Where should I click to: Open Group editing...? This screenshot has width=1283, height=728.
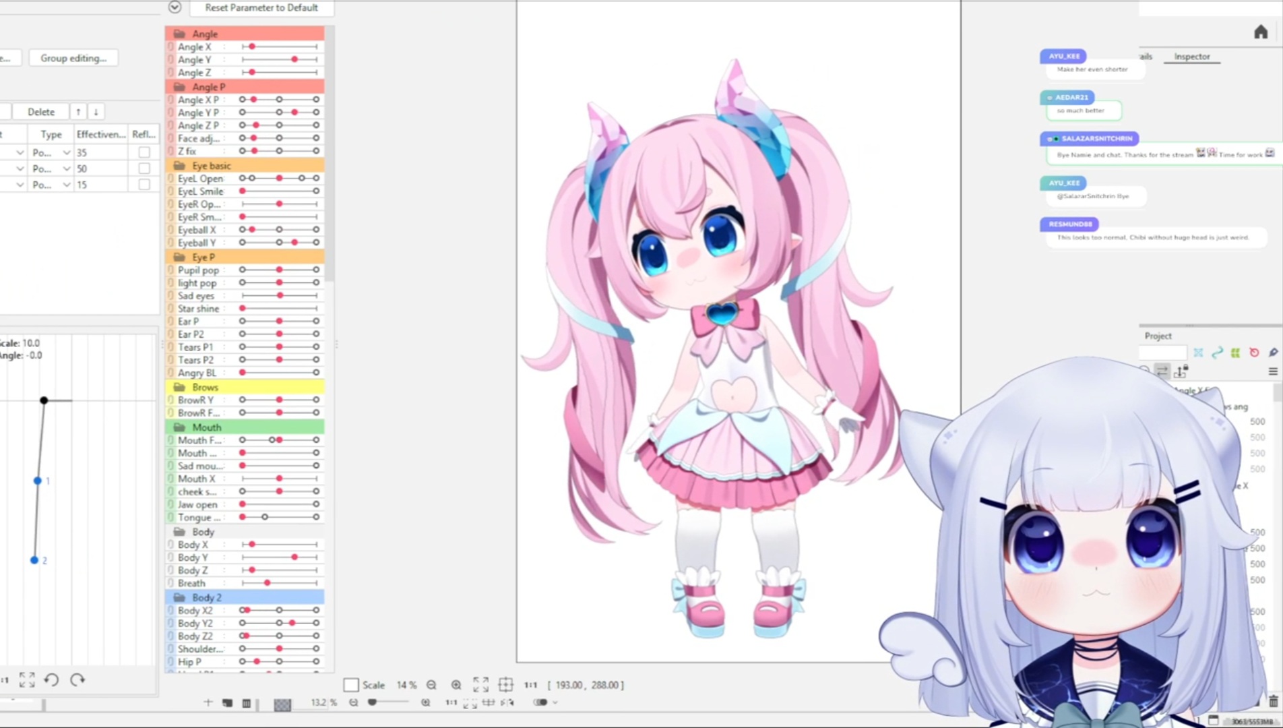pyautogui.click(x=73, y=58)
